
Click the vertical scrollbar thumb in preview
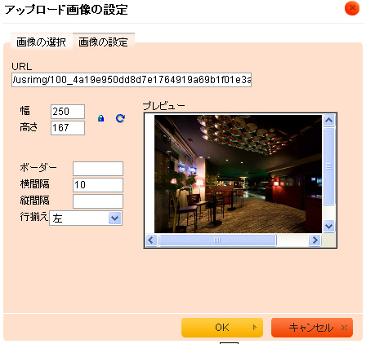pyautogui.click(x=328, y=165)
